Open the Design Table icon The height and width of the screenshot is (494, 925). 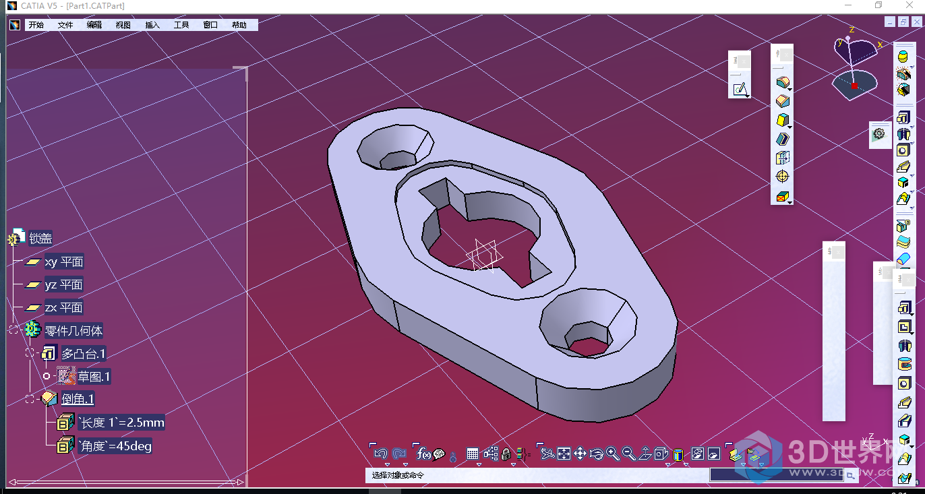coord(472,454)
